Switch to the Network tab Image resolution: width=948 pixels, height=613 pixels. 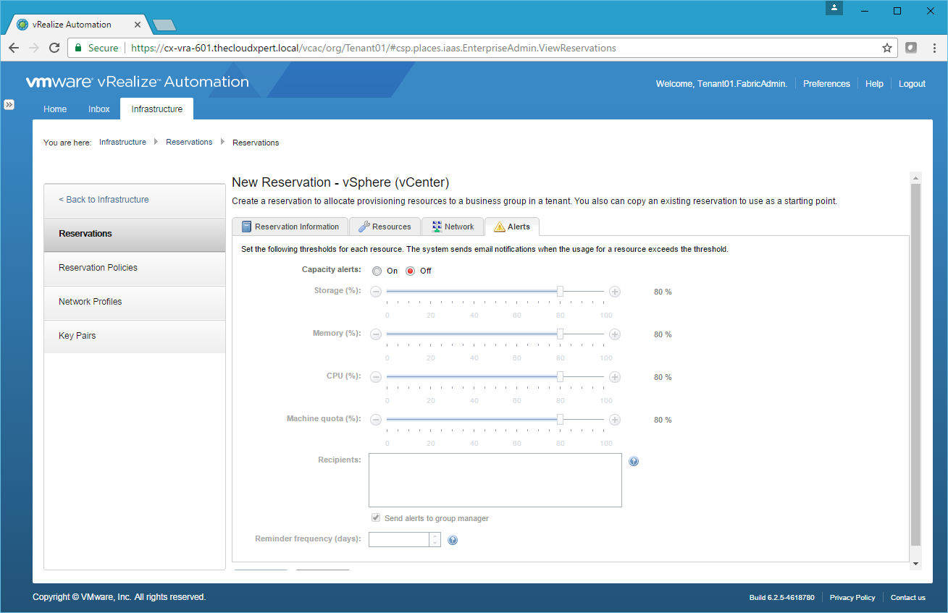coord(453,227)
